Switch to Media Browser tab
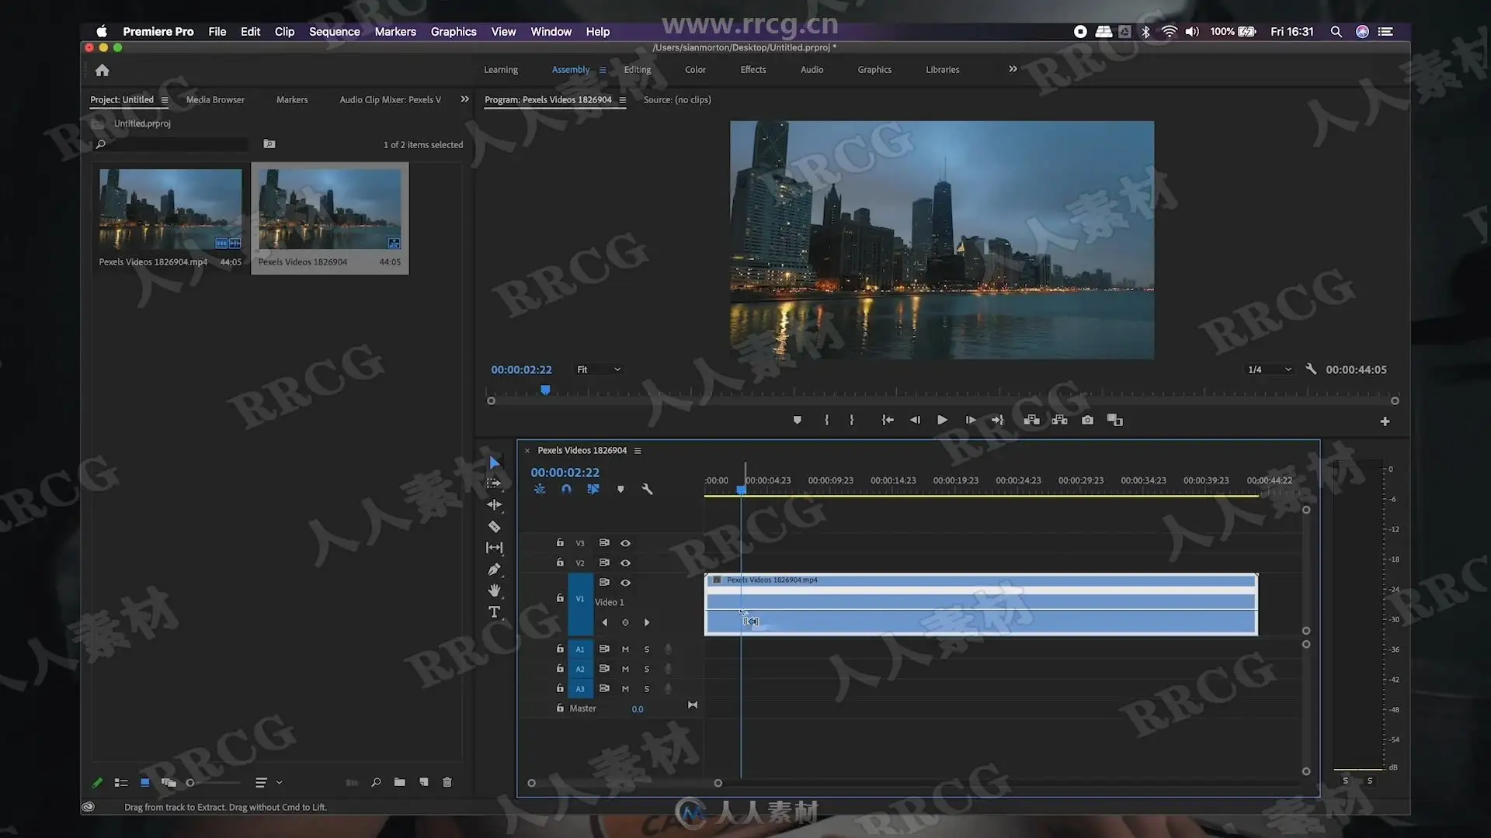Viewport: 1491px width, 838px height. coord(215,99)
